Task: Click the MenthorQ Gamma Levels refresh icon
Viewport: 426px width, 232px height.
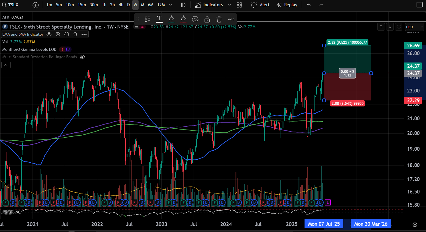Action: pos(68,49)
